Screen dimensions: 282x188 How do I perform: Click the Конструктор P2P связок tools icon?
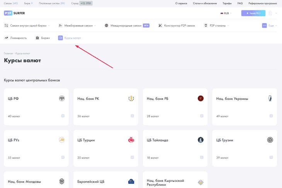pos(160,25)
